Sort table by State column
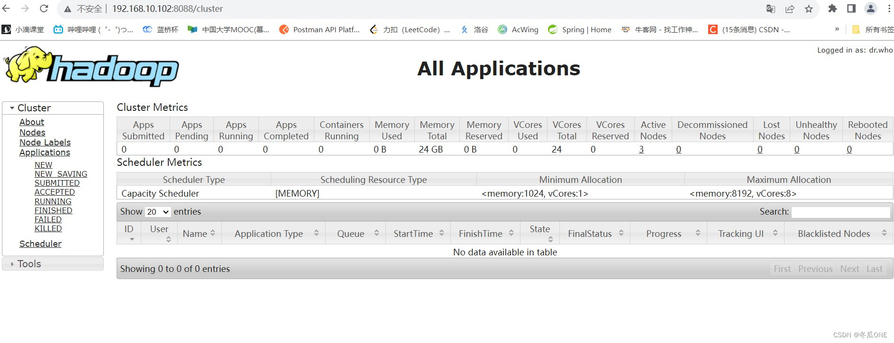894x343 pixels. pos(540,233)
